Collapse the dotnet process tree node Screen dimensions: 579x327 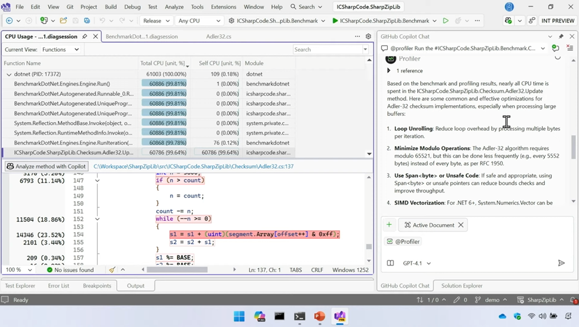[x=8, y=74]
